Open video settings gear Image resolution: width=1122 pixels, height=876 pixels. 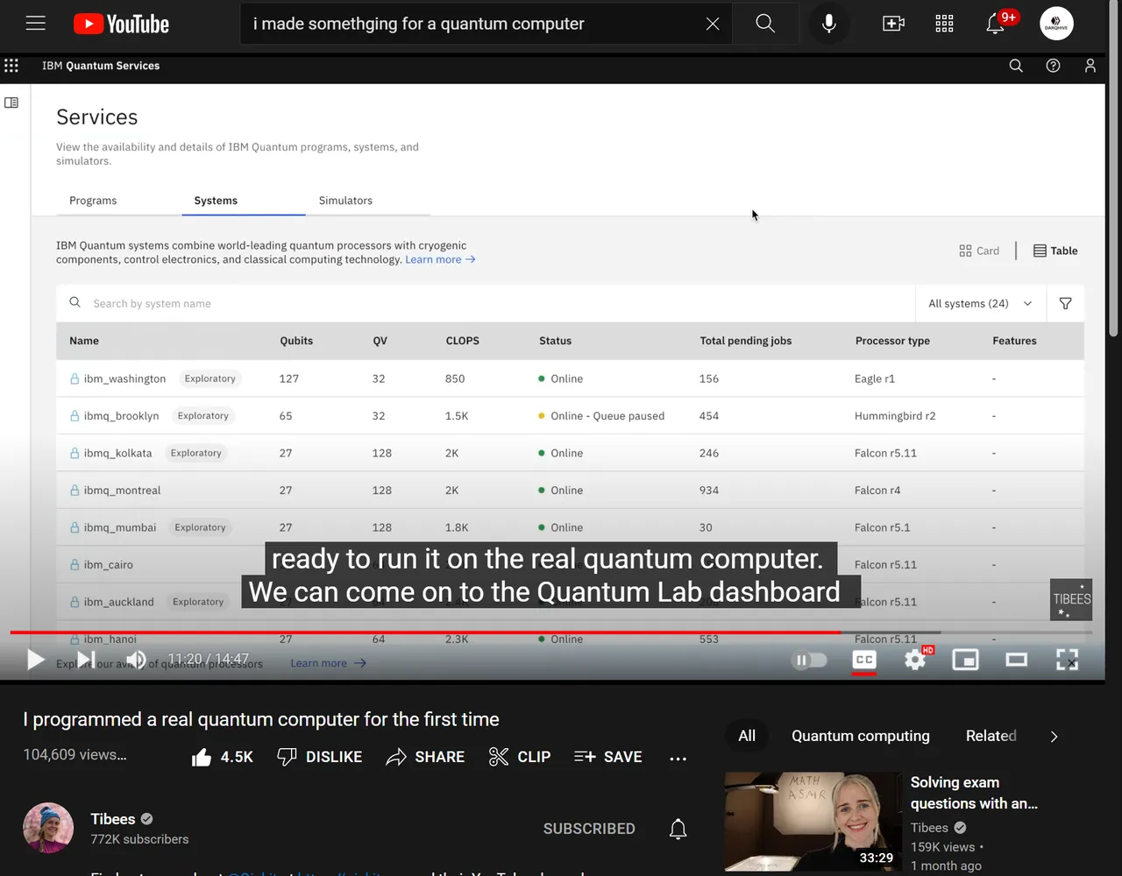[x=915, y=660]
